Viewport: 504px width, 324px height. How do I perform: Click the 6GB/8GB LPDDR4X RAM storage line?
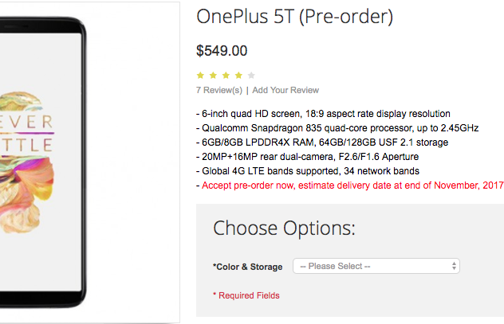pos(324,142)
